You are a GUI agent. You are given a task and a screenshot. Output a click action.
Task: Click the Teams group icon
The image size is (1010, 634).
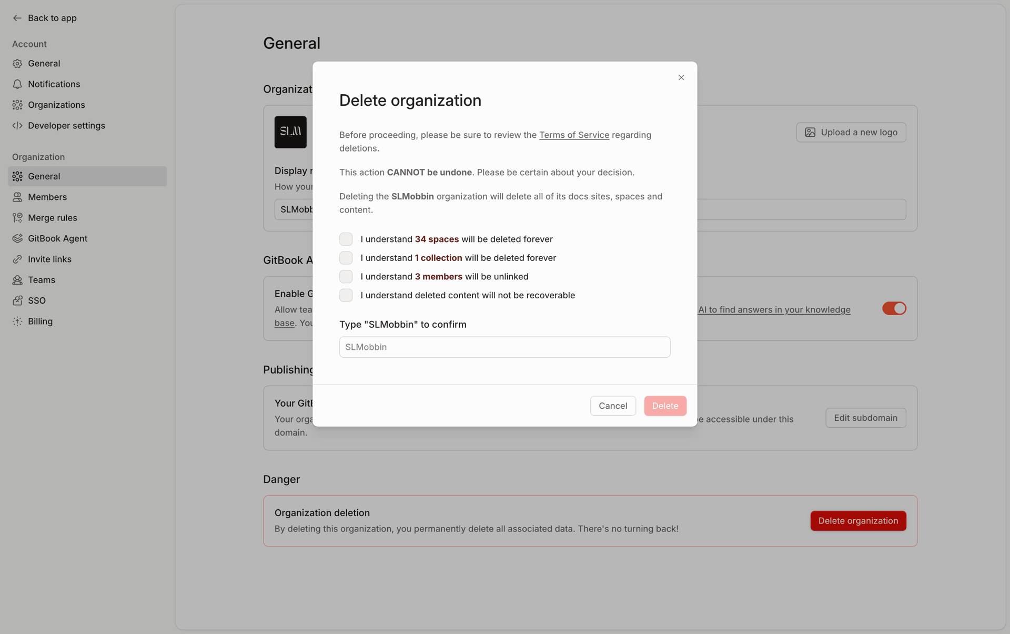click(17, 280)
